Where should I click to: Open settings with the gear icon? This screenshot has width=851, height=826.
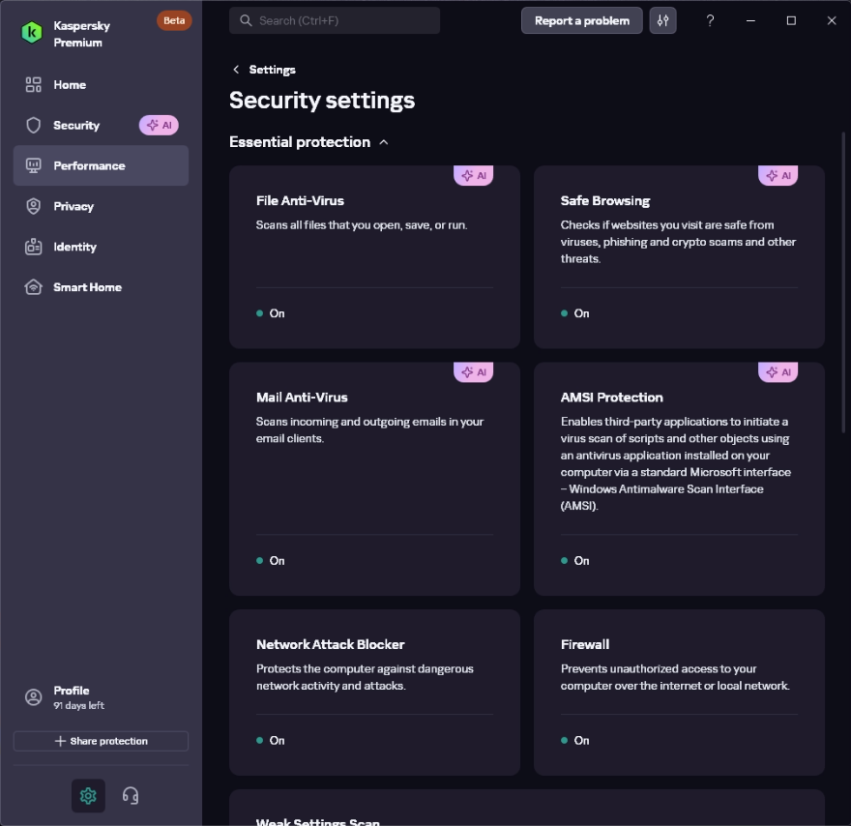[x=88, y=796]
